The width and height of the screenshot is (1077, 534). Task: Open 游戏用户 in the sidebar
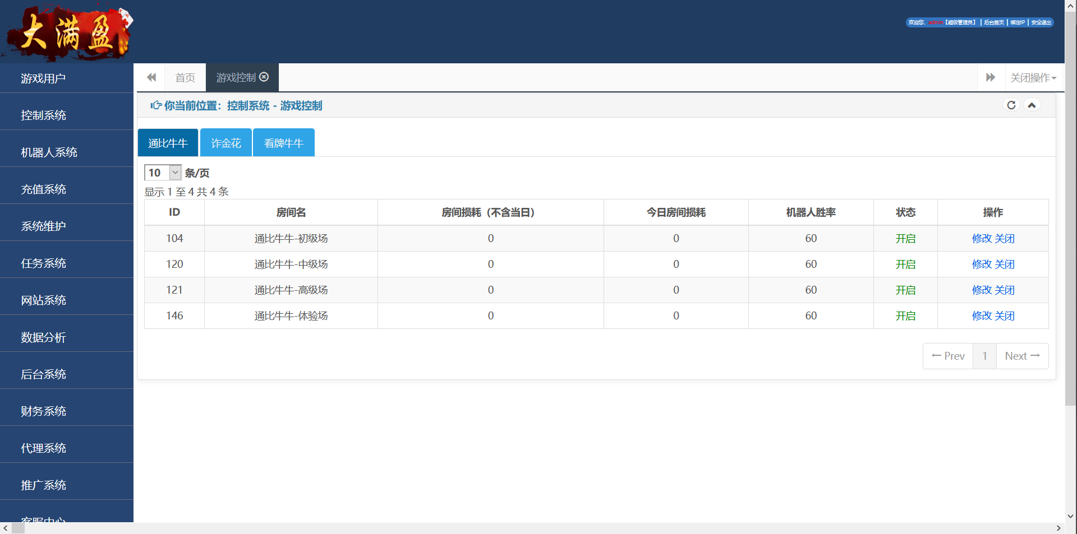[x=67, y=78]
